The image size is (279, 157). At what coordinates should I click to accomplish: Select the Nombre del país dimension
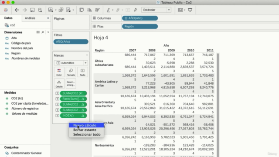22,48
